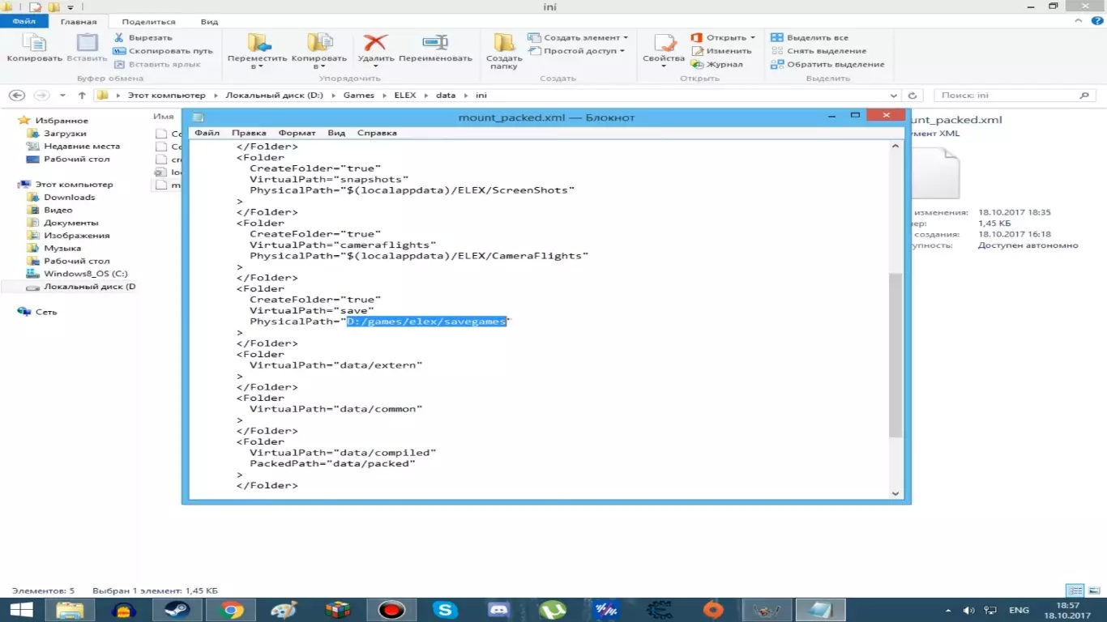
Task: Select Загрузки in the navigation pane
Action: [65, 134]
